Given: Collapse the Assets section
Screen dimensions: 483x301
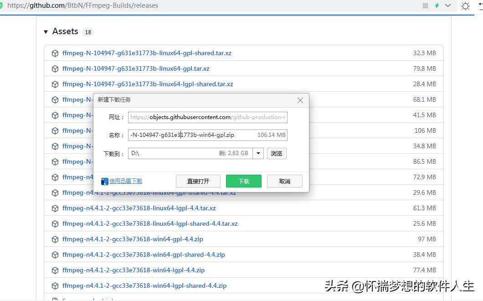Looking at the screenshot, I should tap(46, 31).
